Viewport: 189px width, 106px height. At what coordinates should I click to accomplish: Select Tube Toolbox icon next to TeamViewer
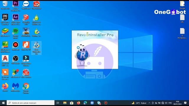[x=36, y=5]
